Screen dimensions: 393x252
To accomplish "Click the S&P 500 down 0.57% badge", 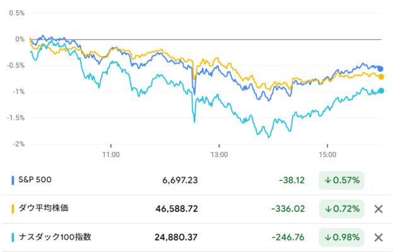I will pos(341,180).
